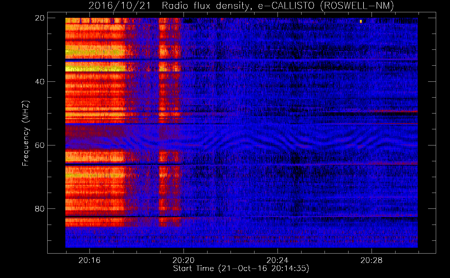450x278 pixels.
Task: Click the frequency tick label '60'
Action: (x=39, y=145)
